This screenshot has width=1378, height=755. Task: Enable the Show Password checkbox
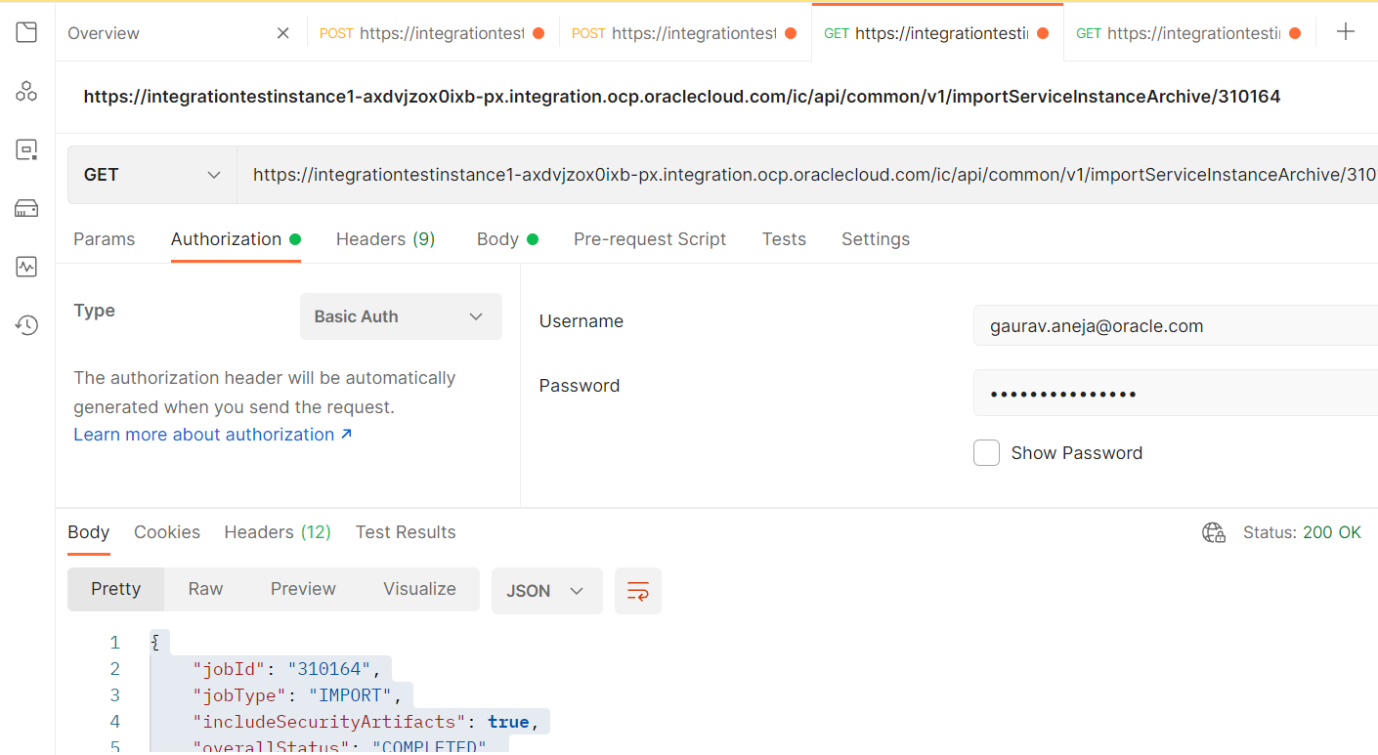pyautogui.click(x=986, y=452)
